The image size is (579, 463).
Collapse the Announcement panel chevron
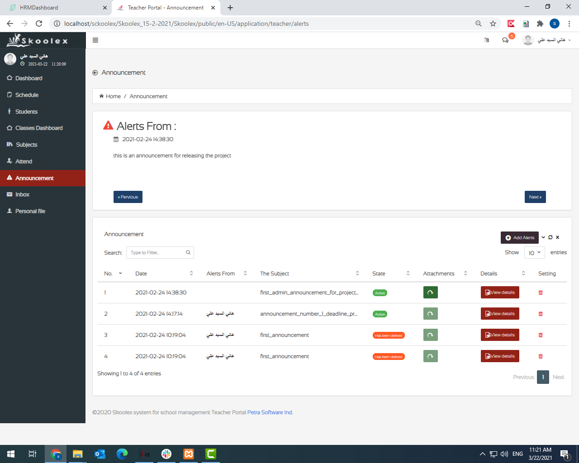543,237
